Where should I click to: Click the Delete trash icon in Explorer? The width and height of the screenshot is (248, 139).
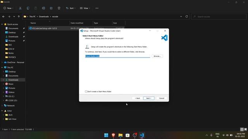coord(59,8)
